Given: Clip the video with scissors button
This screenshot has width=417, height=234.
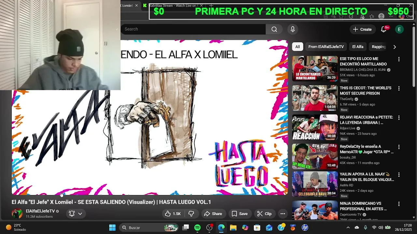Looking at the screenshot, I should (x=264, y=214).
